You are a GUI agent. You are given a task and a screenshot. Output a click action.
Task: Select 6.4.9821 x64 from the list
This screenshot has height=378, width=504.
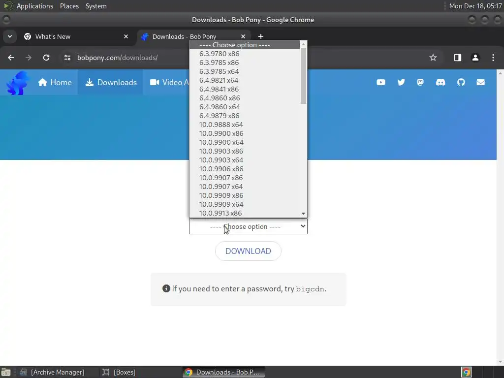245,80
